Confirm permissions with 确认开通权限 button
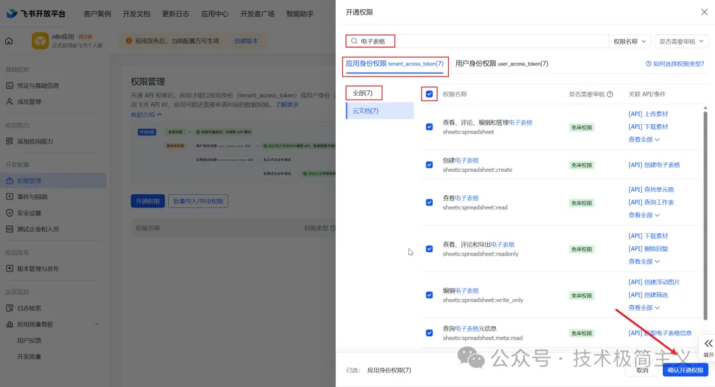 (x=686, y=370)
